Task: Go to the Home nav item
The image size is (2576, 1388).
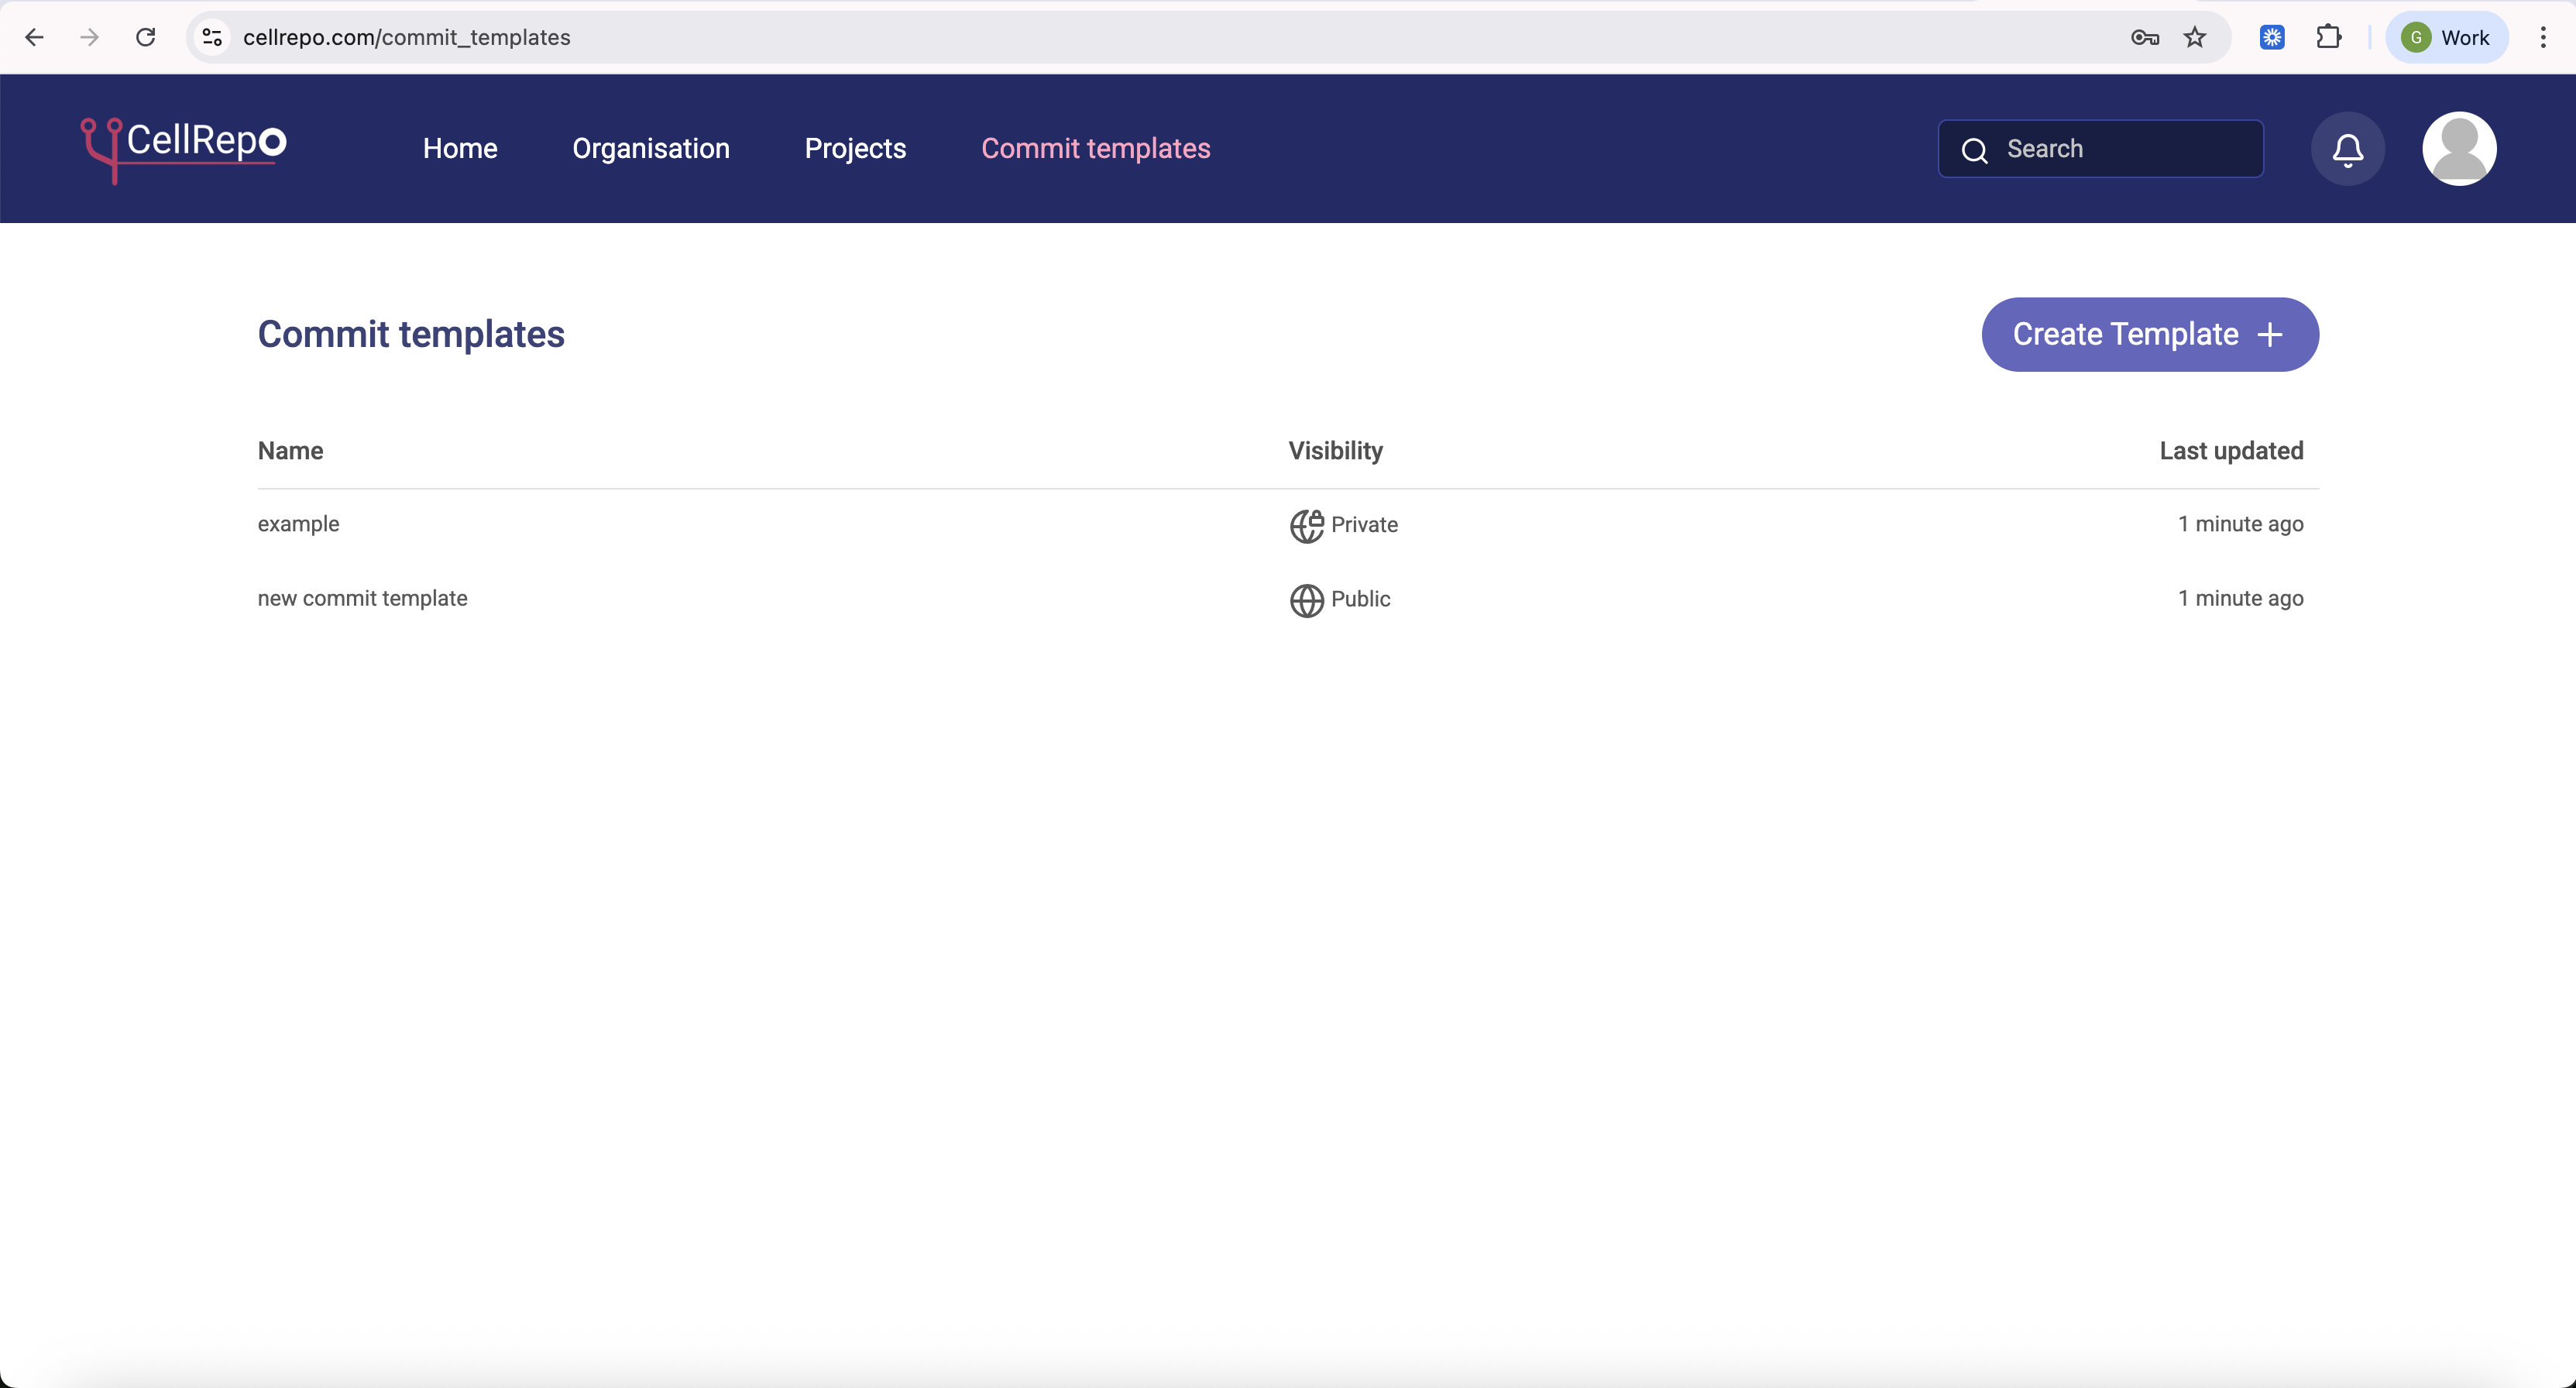Action: pos(460,149)
